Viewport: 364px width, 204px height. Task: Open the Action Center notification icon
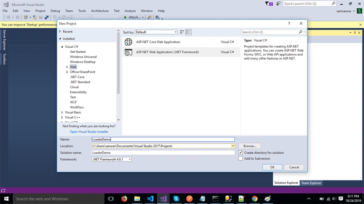pos(341,199)
